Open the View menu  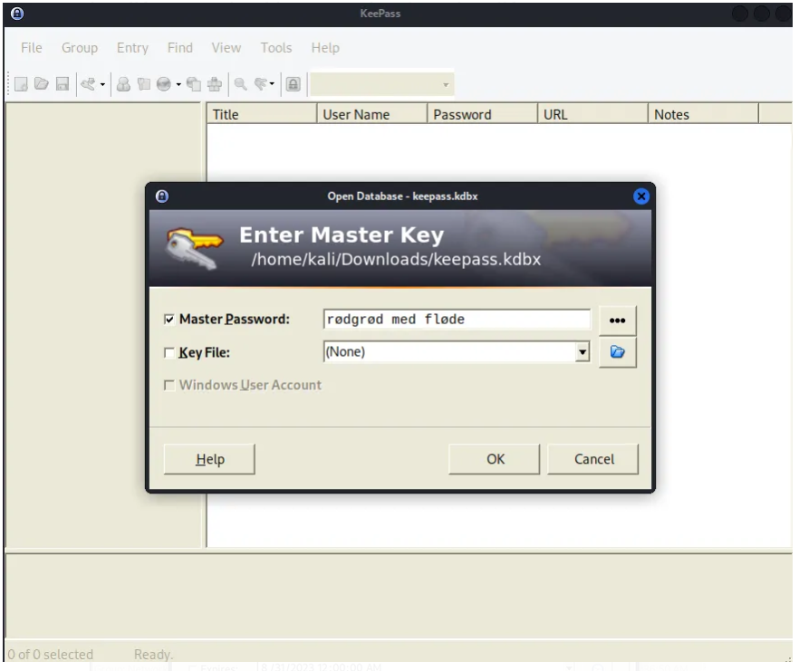[x=226, y=48]
